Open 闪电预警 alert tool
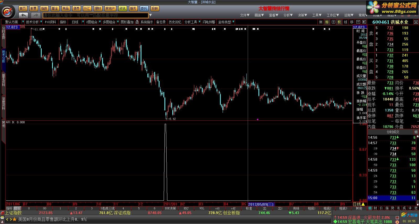 [209, 22]
